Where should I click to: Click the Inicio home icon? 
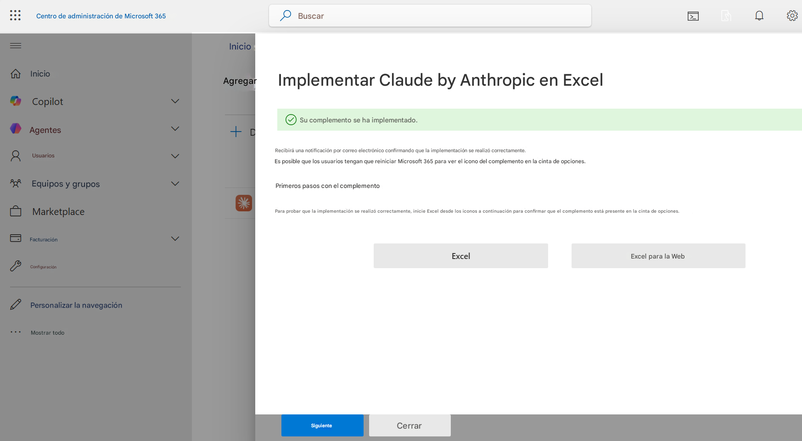(x=16, y=73)
